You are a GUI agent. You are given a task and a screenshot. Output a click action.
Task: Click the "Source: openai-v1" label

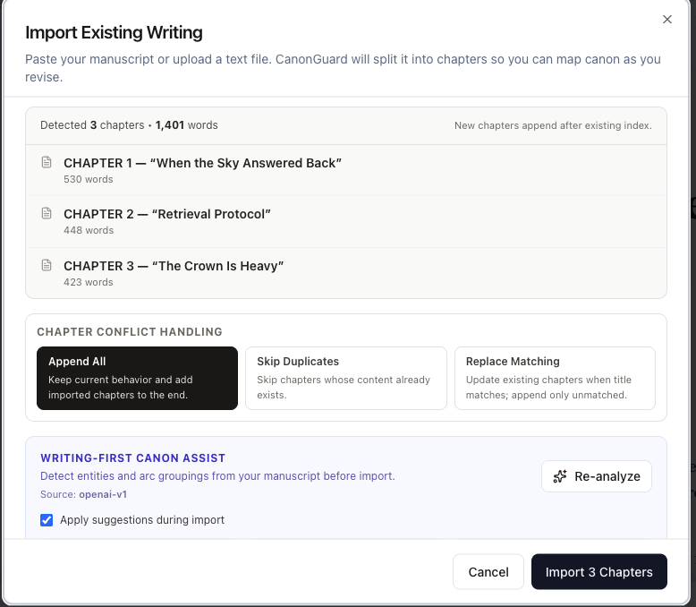click(83, 494)
